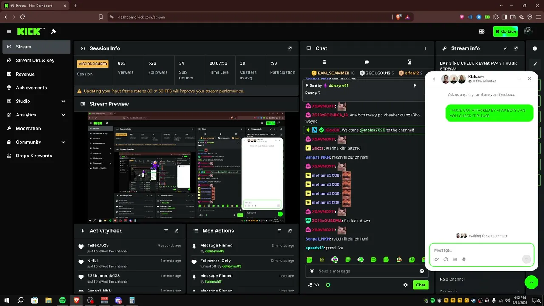The height and width of the screenshot is (306, 544).
Task: Go to the Revenue page
Action: [36, 74]
